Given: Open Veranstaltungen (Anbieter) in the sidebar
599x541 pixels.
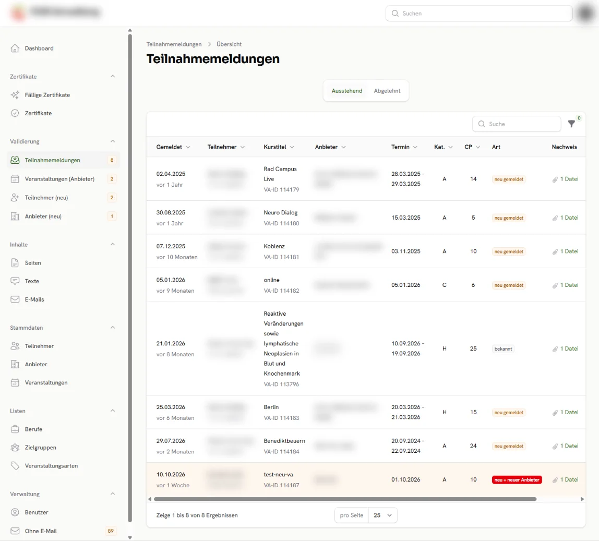Looking at the screenshot, I should 64,179.
